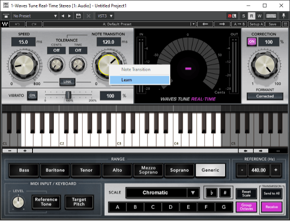Toggle the A/B compare icon
The width and height of the screenshot is (290, 221).
click(x=232, y=16)
